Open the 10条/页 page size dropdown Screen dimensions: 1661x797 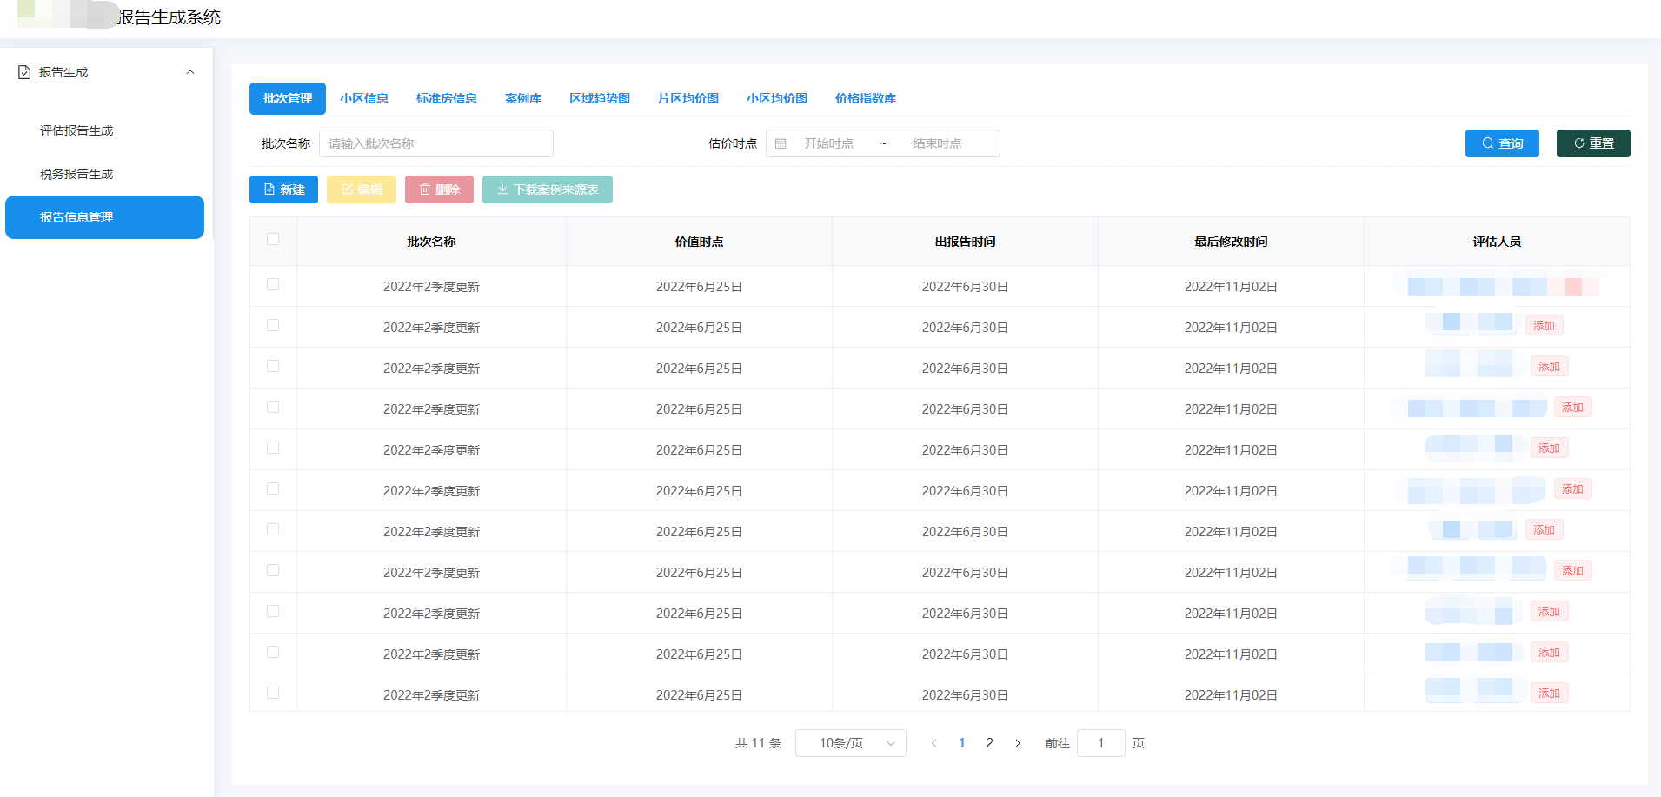coord(851,743)
